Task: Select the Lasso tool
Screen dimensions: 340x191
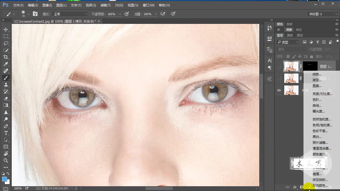Action: coord(6,43)
